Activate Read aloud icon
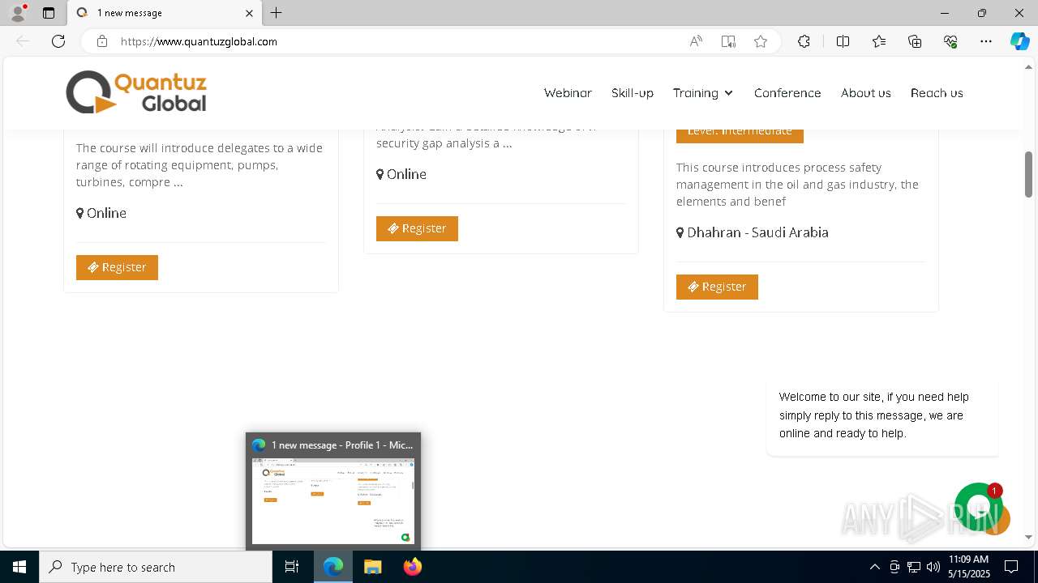The width and height of the screenshot is (1038, 583). [696, 41]
